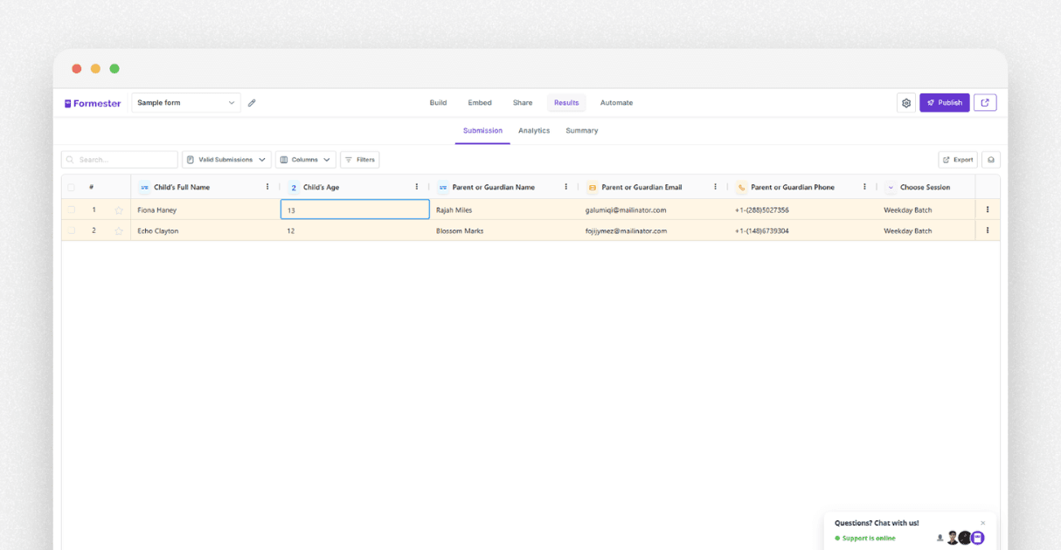Viewport: 1061px width, 550px height.
Task: Open the Child's Full Name column options menu
Action: pos(267,186)
